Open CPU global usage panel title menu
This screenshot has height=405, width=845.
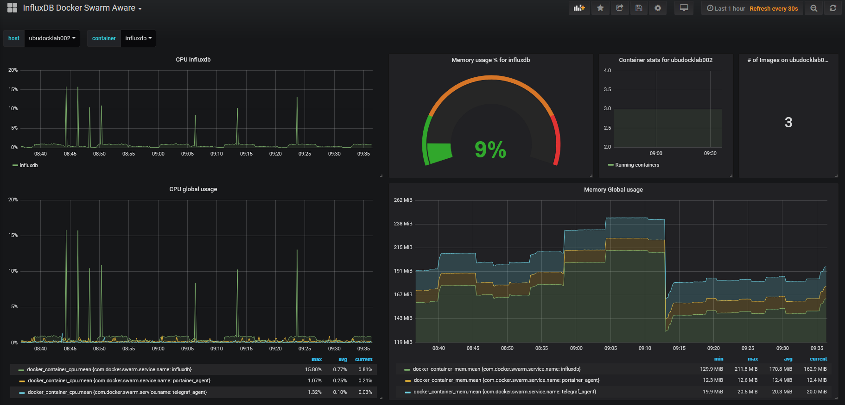(193, 189)
